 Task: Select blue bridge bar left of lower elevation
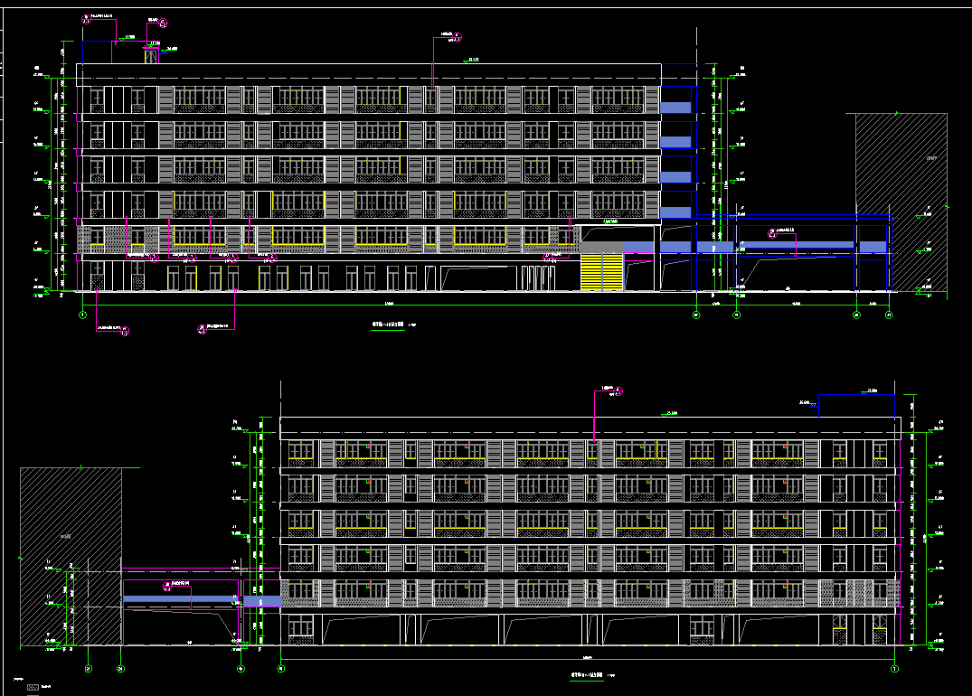pos(183,598)
